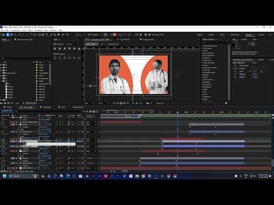Click the fourth Align Layers button

tap(70, 48)
